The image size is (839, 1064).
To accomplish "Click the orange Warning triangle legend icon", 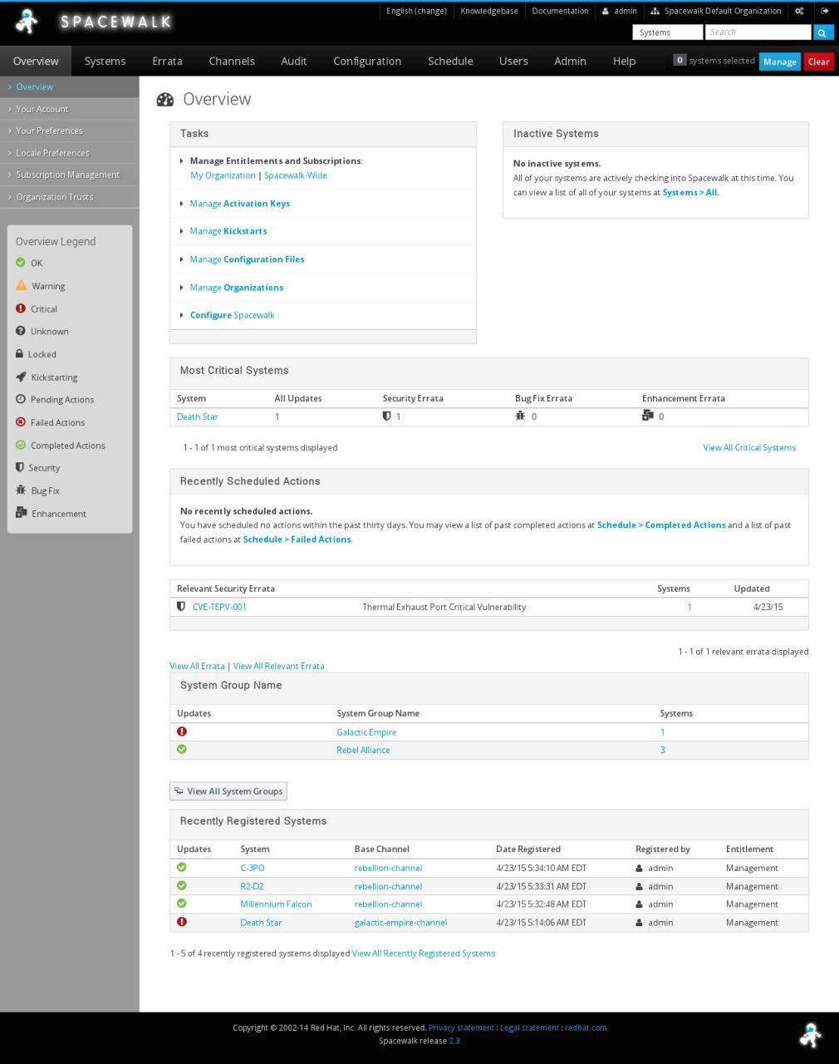I will pos(22,285).
